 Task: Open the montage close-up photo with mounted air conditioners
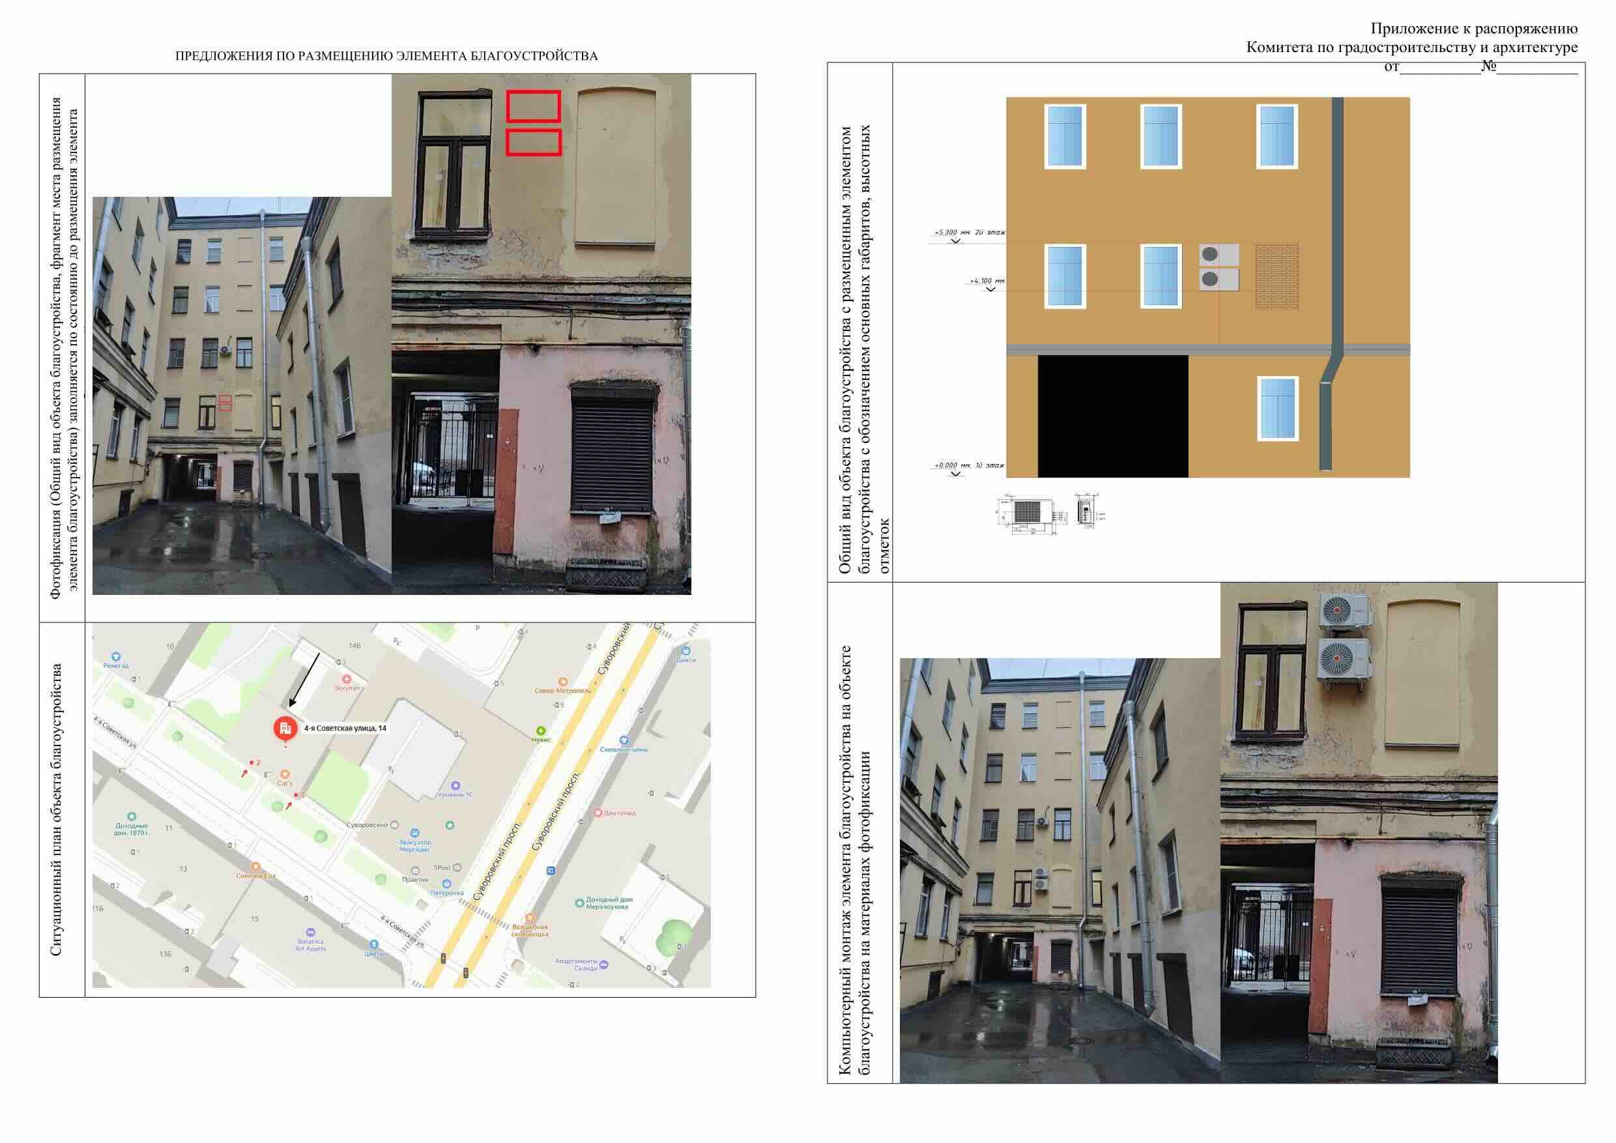pyautogui.click(x=1359, y=833)
